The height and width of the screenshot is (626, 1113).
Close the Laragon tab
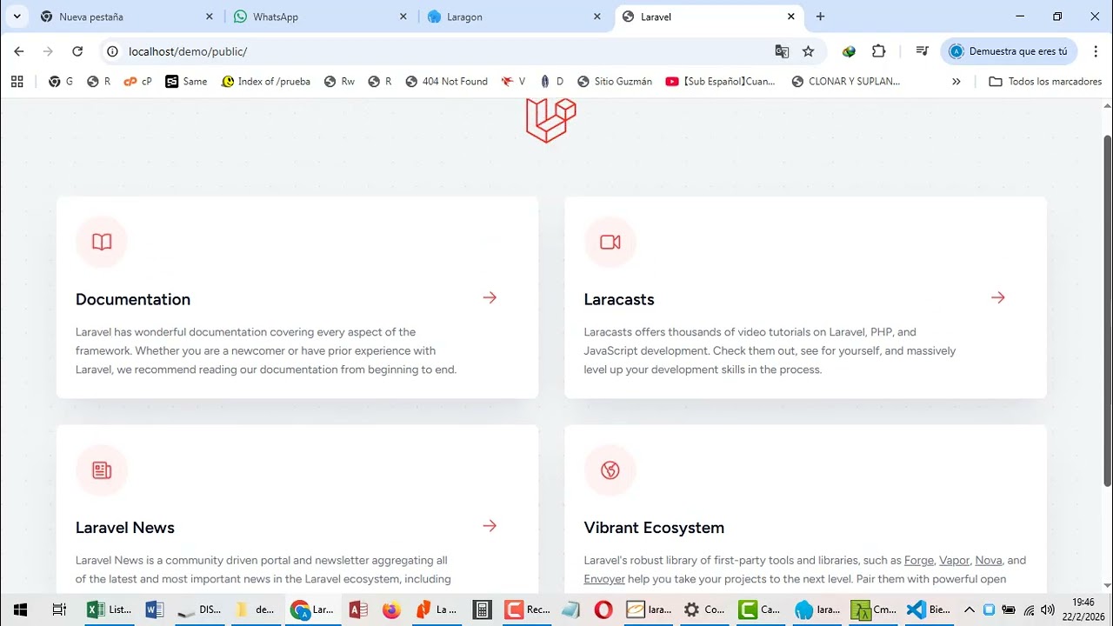point(597,17)
